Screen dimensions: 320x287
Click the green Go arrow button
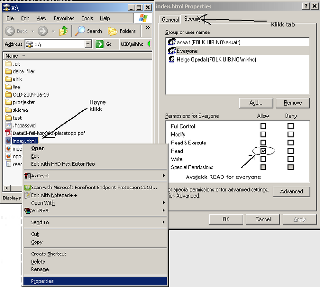tap(99, 44)
